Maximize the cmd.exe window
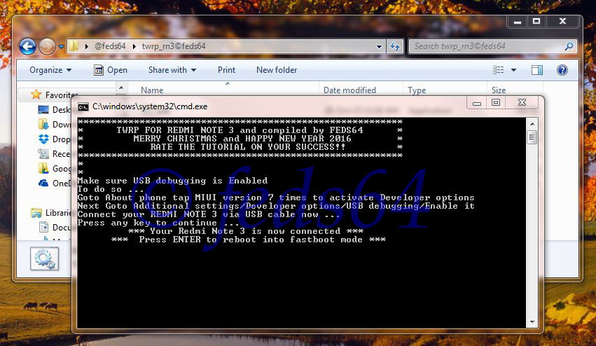 click(x=496, y=103)
